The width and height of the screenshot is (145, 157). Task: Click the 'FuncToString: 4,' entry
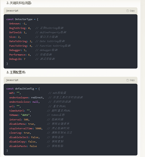(21, 46)
